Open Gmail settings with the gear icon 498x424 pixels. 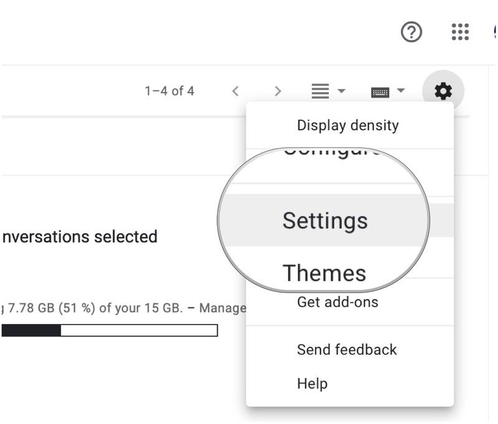[443, 91]
